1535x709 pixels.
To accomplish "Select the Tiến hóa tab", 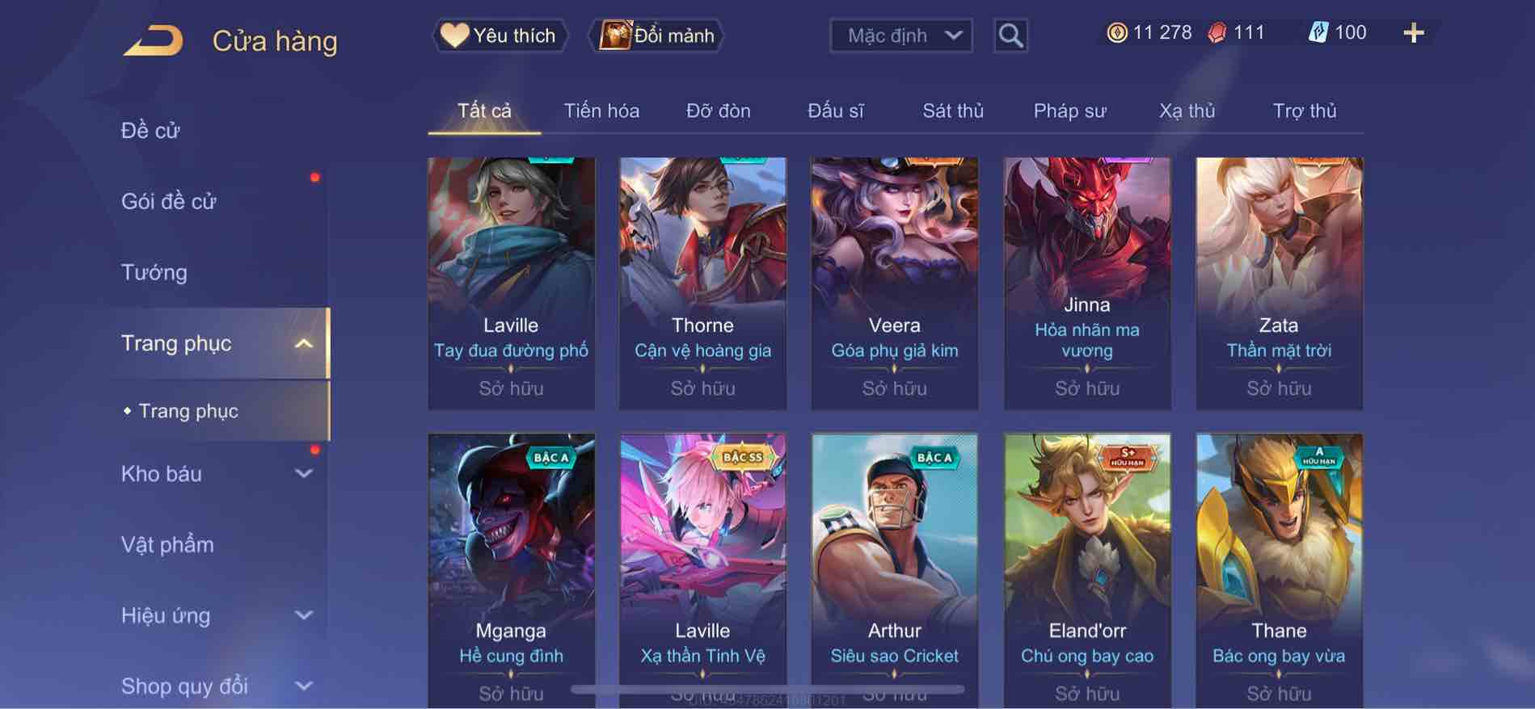I will click(601, 111).
